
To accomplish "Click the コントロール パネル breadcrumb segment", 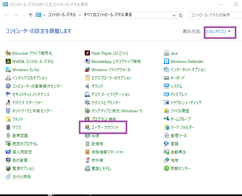I will (62, 15).
